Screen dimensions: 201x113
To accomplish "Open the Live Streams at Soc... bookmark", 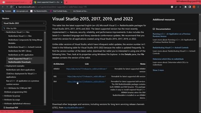I will tap(79, 11).
